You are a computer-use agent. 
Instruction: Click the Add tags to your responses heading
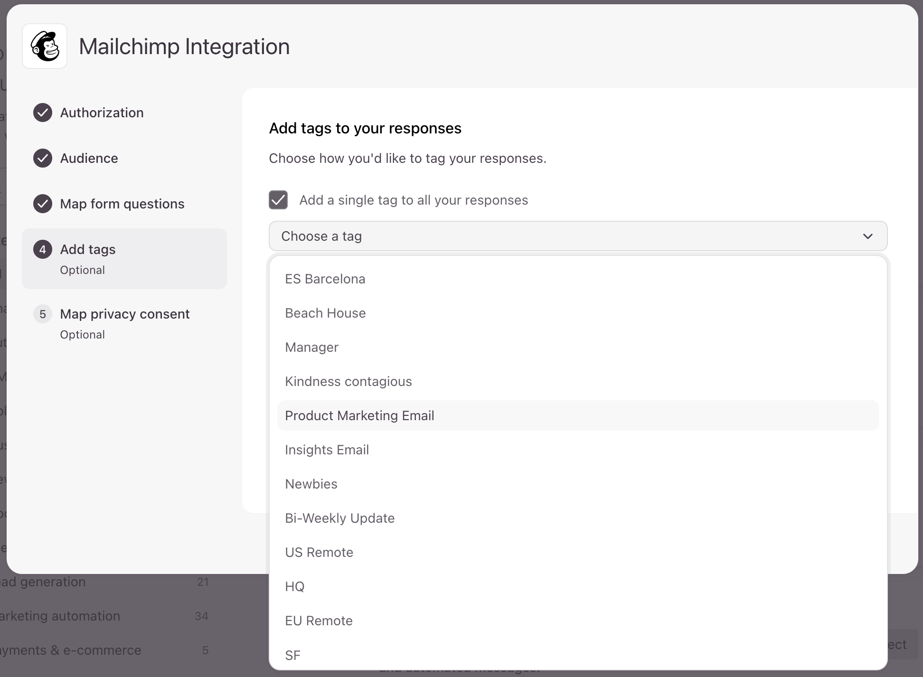(x=365, y=128)
